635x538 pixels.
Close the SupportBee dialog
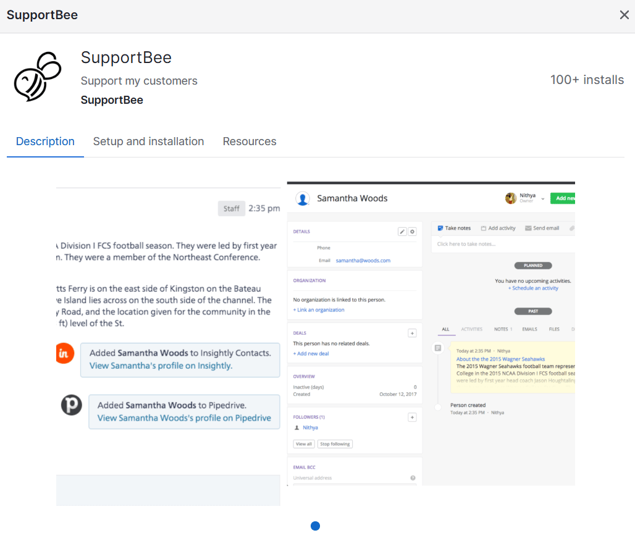pos(624,15)
